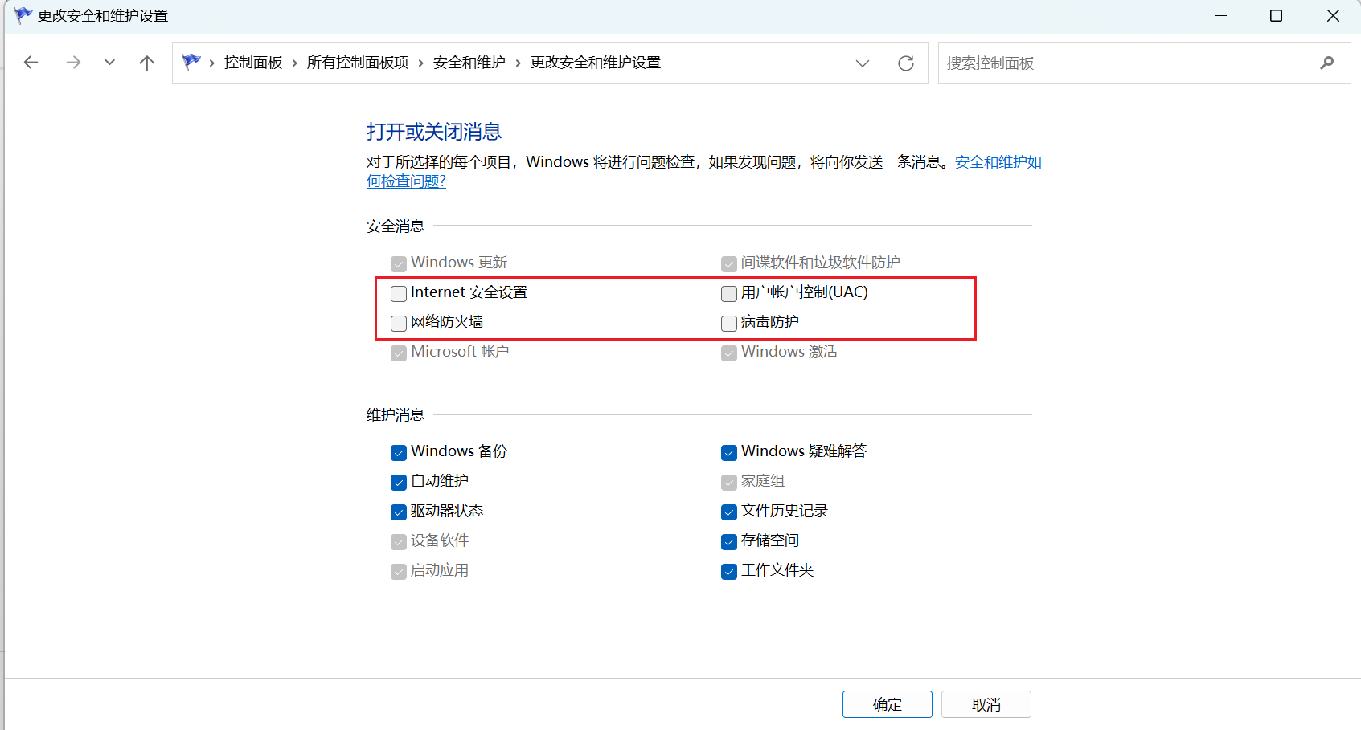Open the recent locations dropdown
Image resolution: width=1361 pixels, height=730 pixels.
(x=109, y=63)
